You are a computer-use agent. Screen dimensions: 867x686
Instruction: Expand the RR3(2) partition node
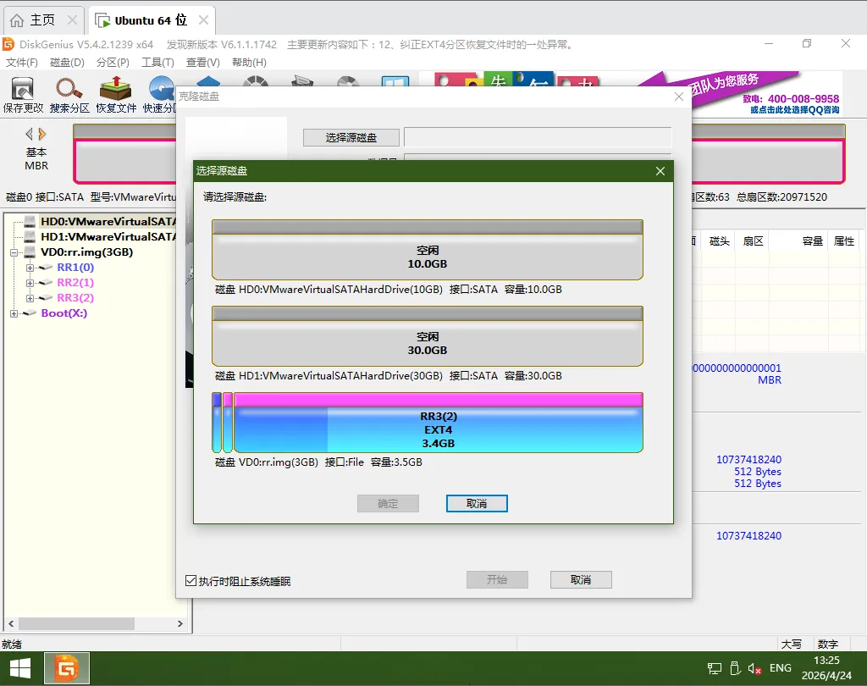coord(30,298)
